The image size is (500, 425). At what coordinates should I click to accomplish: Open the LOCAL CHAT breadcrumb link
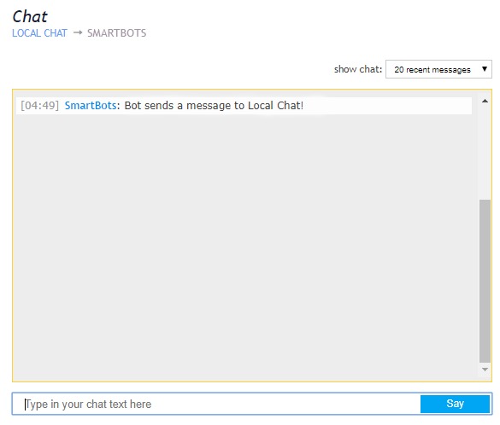click(39, 33)
